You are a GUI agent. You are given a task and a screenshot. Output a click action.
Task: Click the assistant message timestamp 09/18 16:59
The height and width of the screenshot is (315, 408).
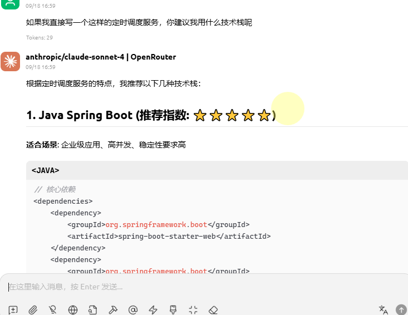[40, 67]
